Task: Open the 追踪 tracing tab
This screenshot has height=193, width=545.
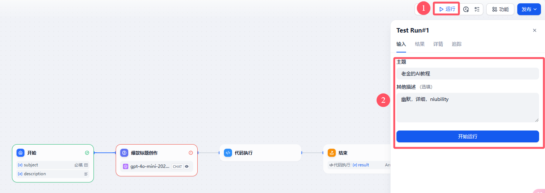Action: click(457, 44)
